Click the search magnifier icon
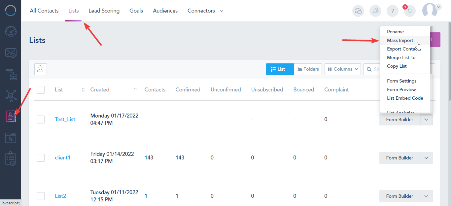This screenshot has height=206, width=451. 369,69
